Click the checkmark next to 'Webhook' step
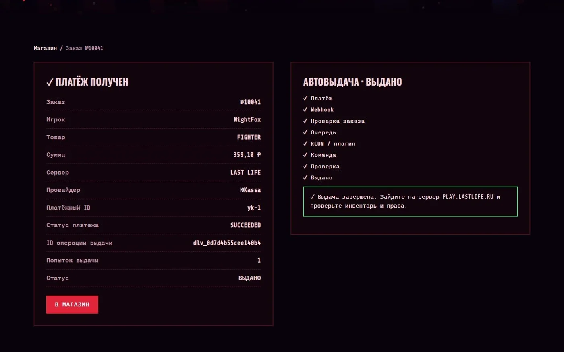 pos(305,109)
